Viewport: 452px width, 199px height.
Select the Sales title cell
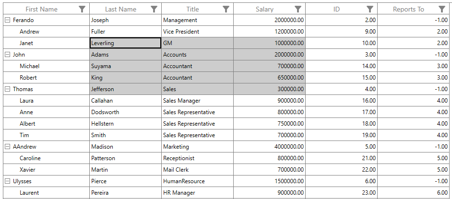(198, 89)
